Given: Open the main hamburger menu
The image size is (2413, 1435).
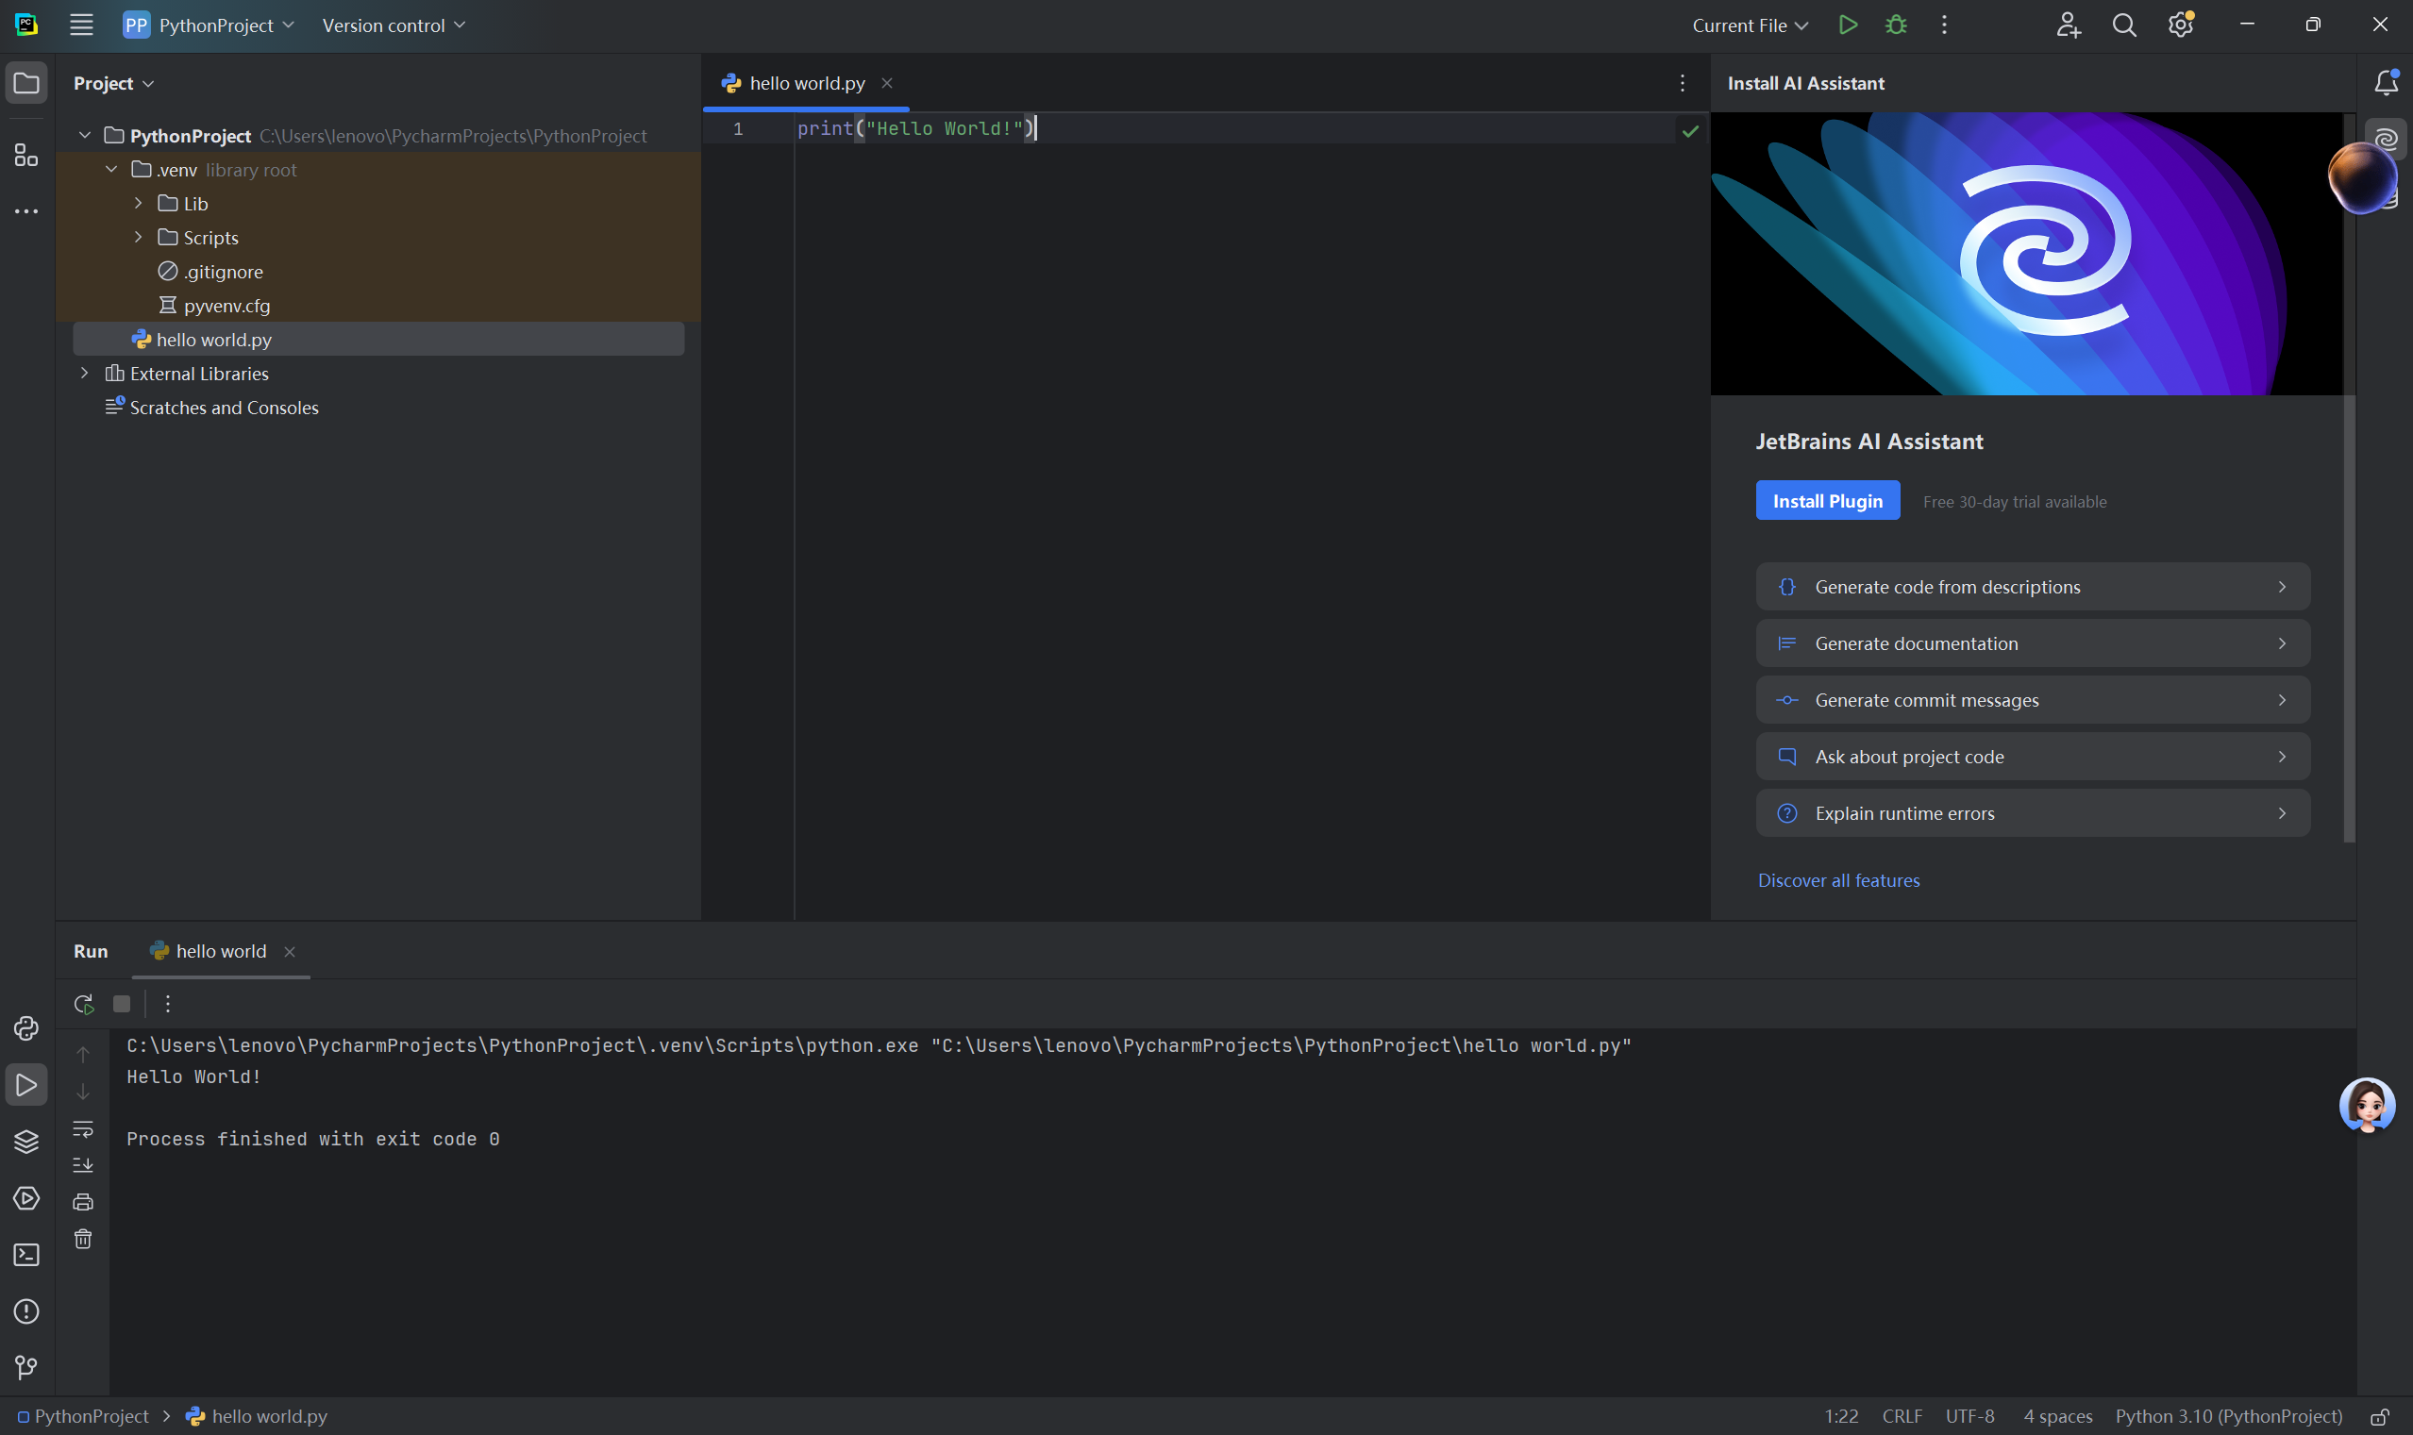Looking at the screenshot, I should point(81,25).
